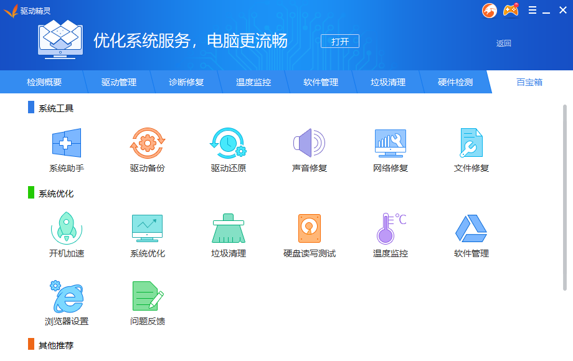Open the hamburger menu at top right
This screenshot has height=361, width=573.
click(x=533, y=10)
